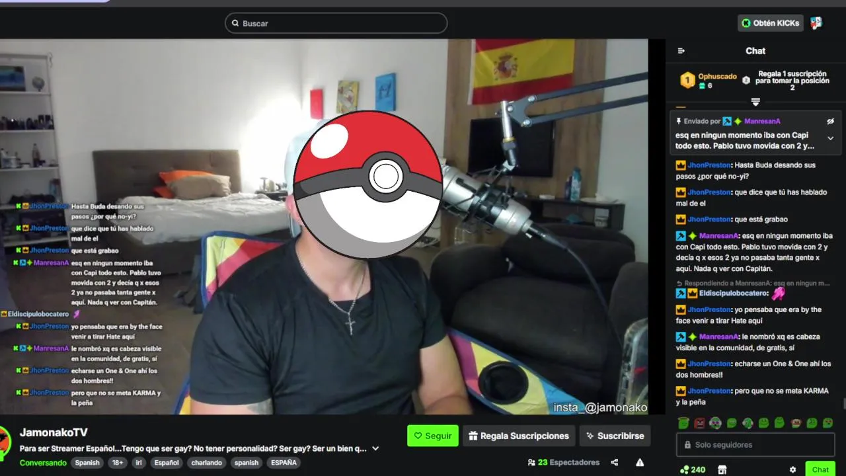Viewport: 846px width, 476px height.
Task: Open ManresanA profile in pinned message
Action: [762, 122]
